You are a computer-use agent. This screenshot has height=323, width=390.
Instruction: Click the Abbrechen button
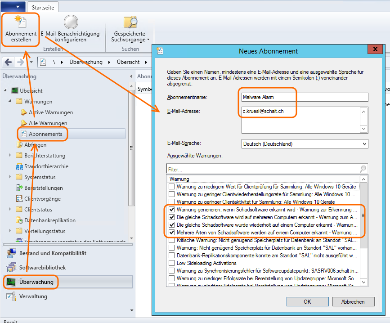(352, 302)
